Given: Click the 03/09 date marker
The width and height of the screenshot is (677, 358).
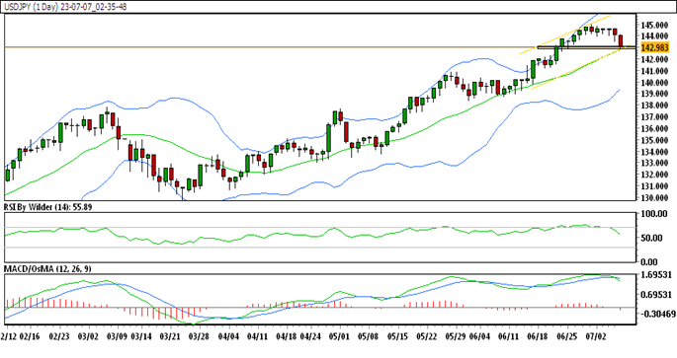Looking at the screenshot, I should [117, 336].
